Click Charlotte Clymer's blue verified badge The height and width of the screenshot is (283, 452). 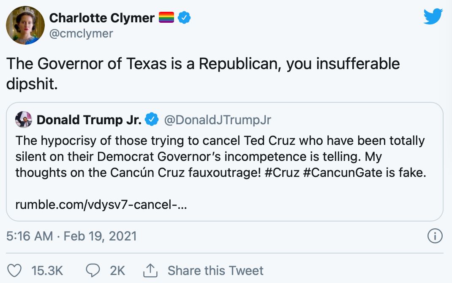[x=184, y=18]
